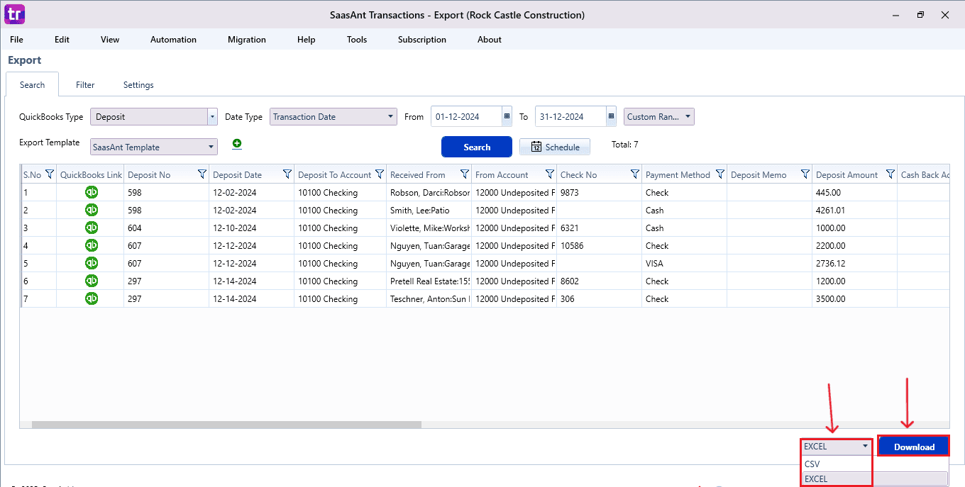The width and height of the screenshot is (965, 487).
Task: Open the Tools menu
Action: (x=357, y=40)
